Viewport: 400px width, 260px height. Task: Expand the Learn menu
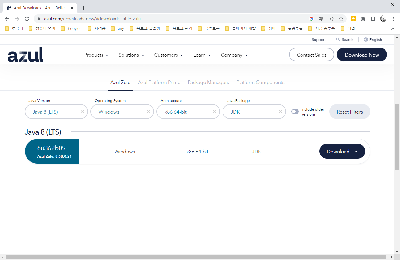point(202,55)
